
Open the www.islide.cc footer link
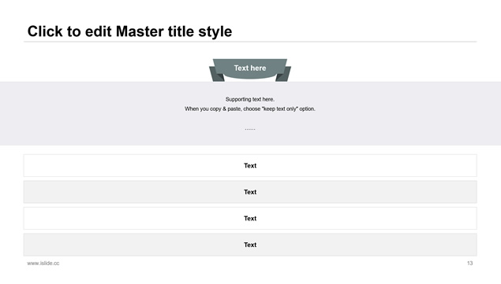[x=43, y=264]
